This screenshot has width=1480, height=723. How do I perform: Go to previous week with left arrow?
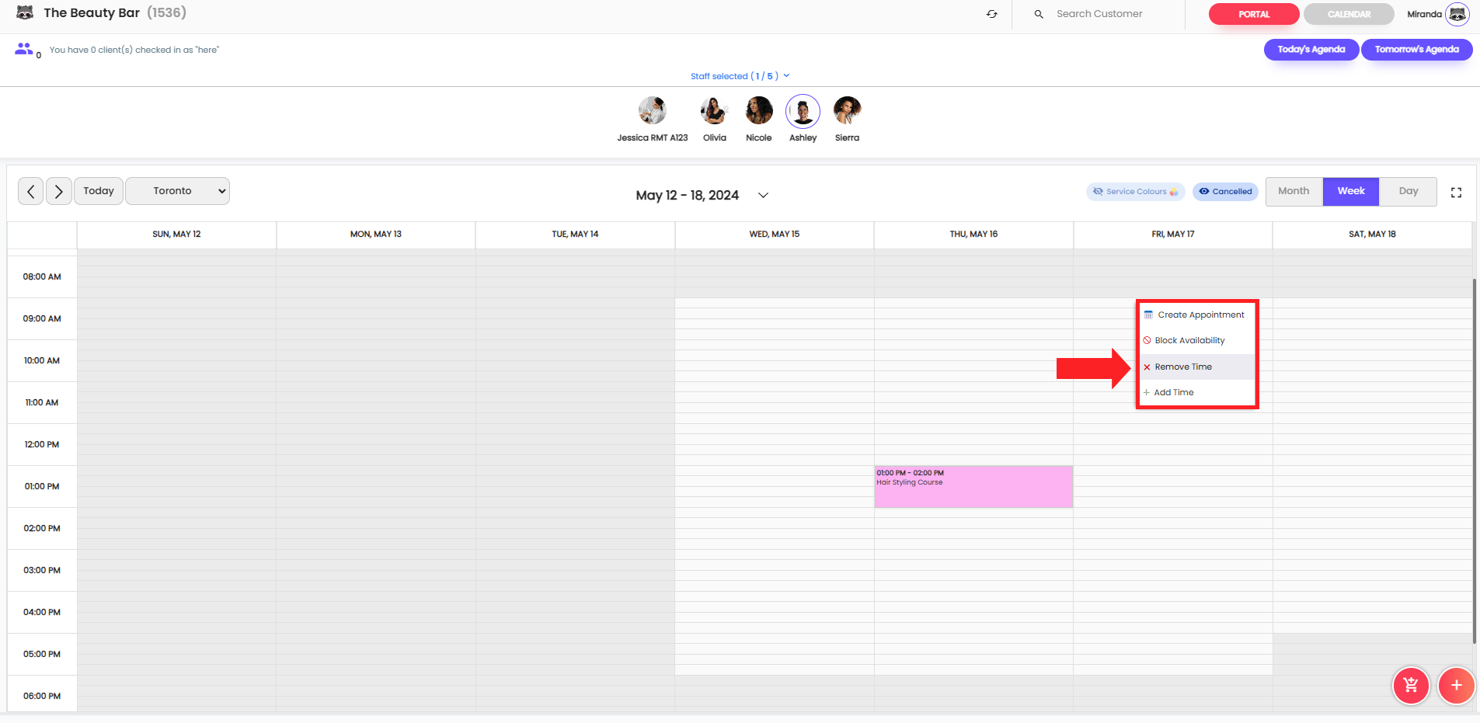[31, 191]
